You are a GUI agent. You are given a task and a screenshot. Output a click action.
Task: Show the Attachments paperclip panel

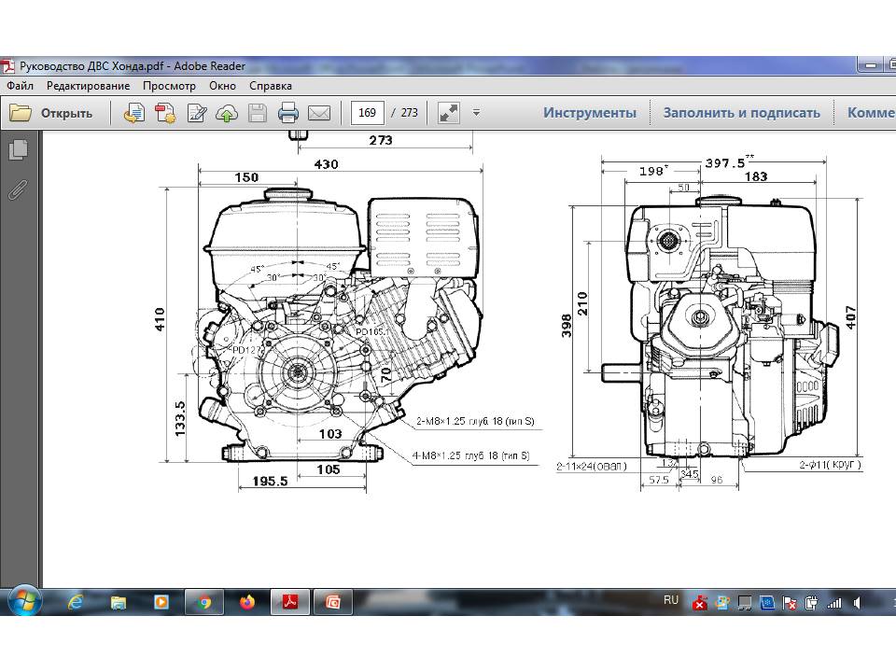pyautogui.click(x=18, y=190)
